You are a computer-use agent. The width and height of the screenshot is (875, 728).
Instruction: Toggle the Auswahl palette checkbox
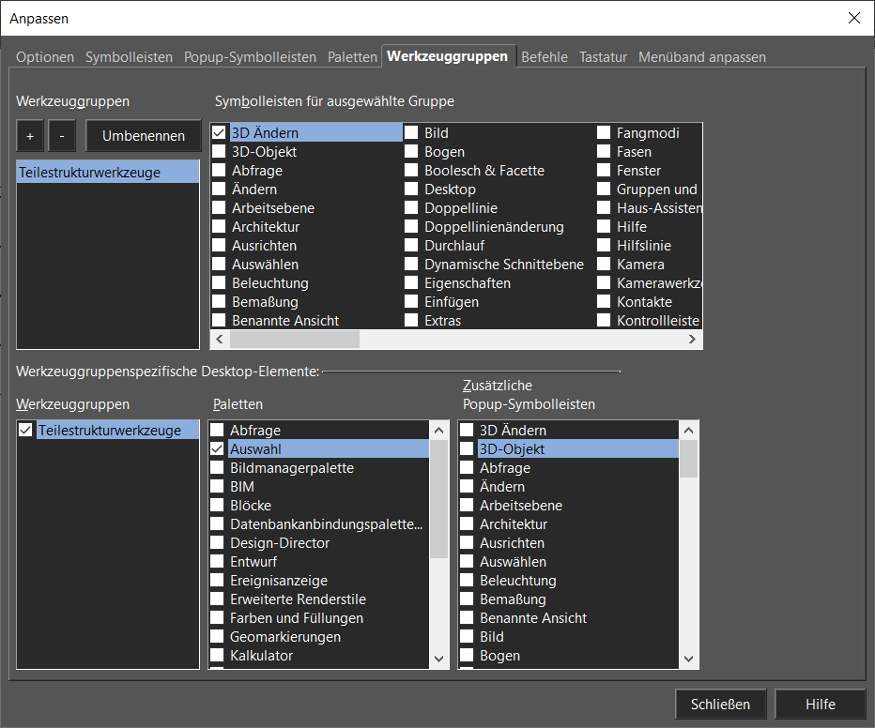pos(217,449)
